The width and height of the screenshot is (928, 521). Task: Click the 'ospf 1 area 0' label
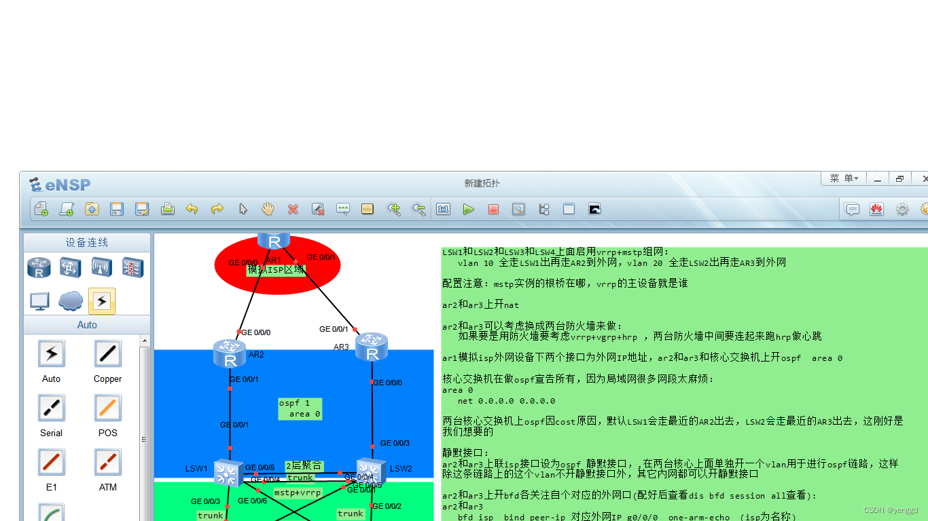click(x=300, y=408)
